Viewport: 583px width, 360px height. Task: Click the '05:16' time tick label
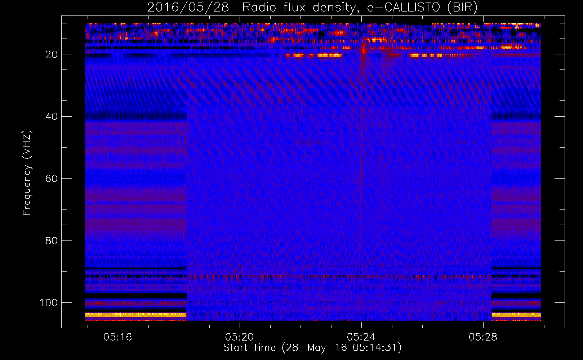tap(117, 337)
